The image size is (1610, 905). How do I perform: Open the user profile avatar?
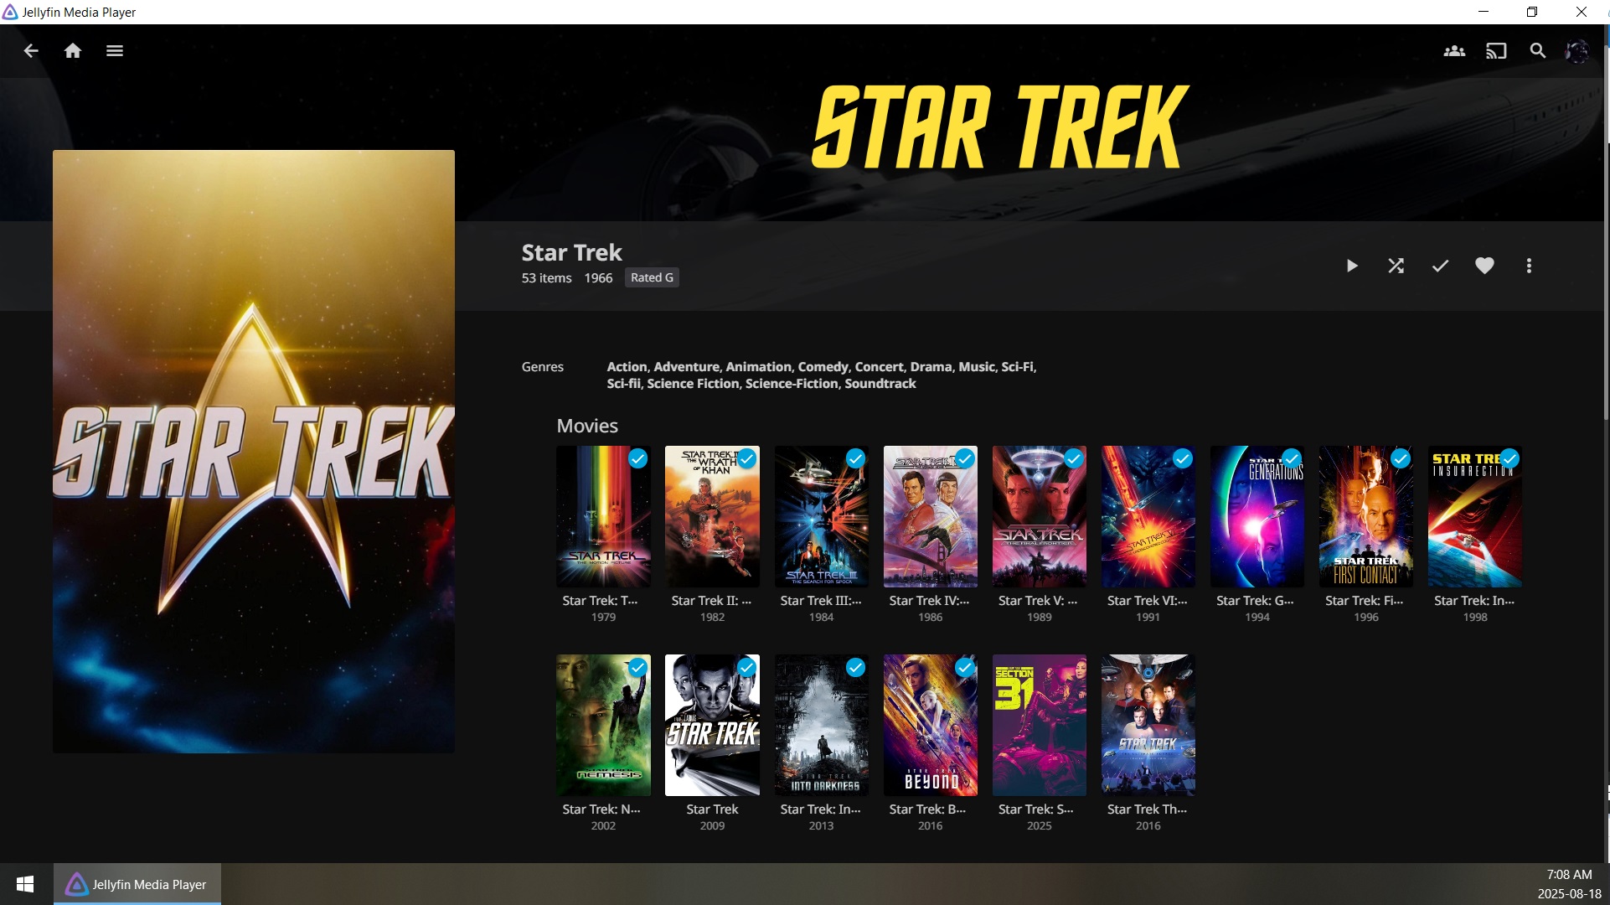1578,51
